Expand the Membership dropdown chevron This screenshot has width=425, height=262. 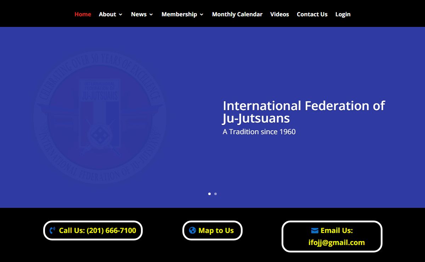[202, 15]
